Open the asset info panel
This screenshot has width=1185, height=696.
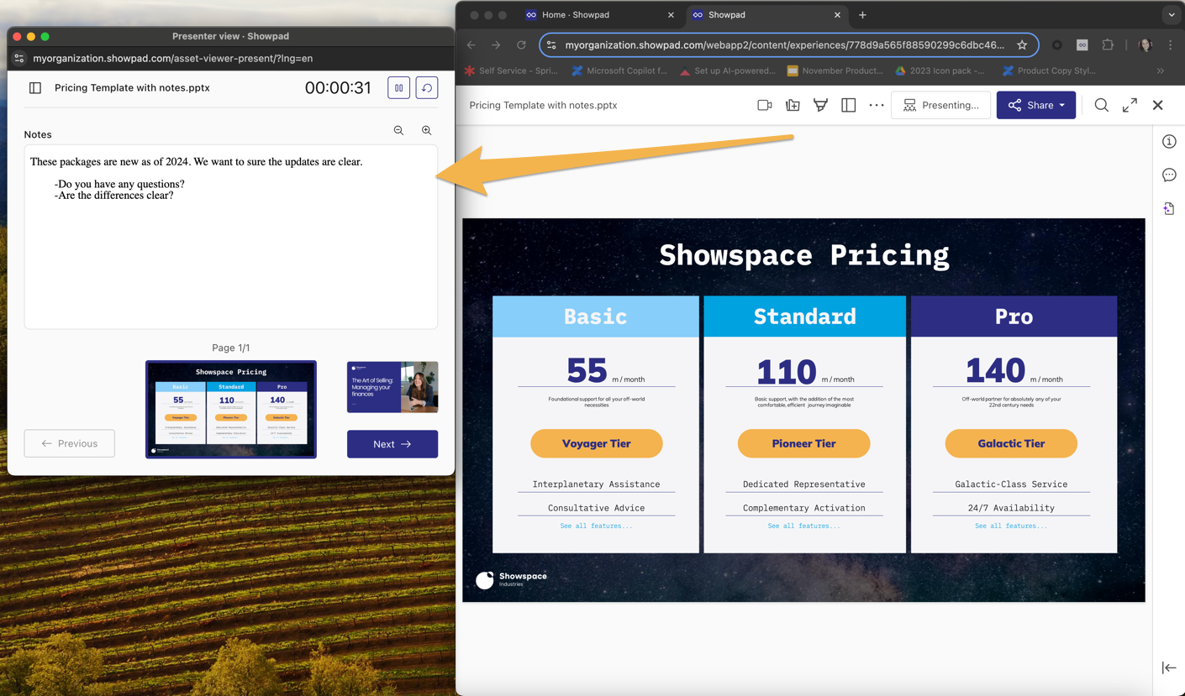tap(1169, 142)
